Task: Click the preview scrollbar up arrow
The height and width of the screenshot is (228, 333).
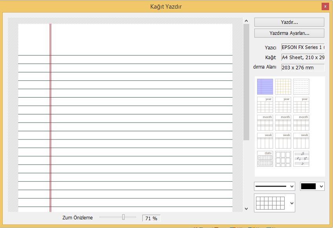Action: (247, 21)
